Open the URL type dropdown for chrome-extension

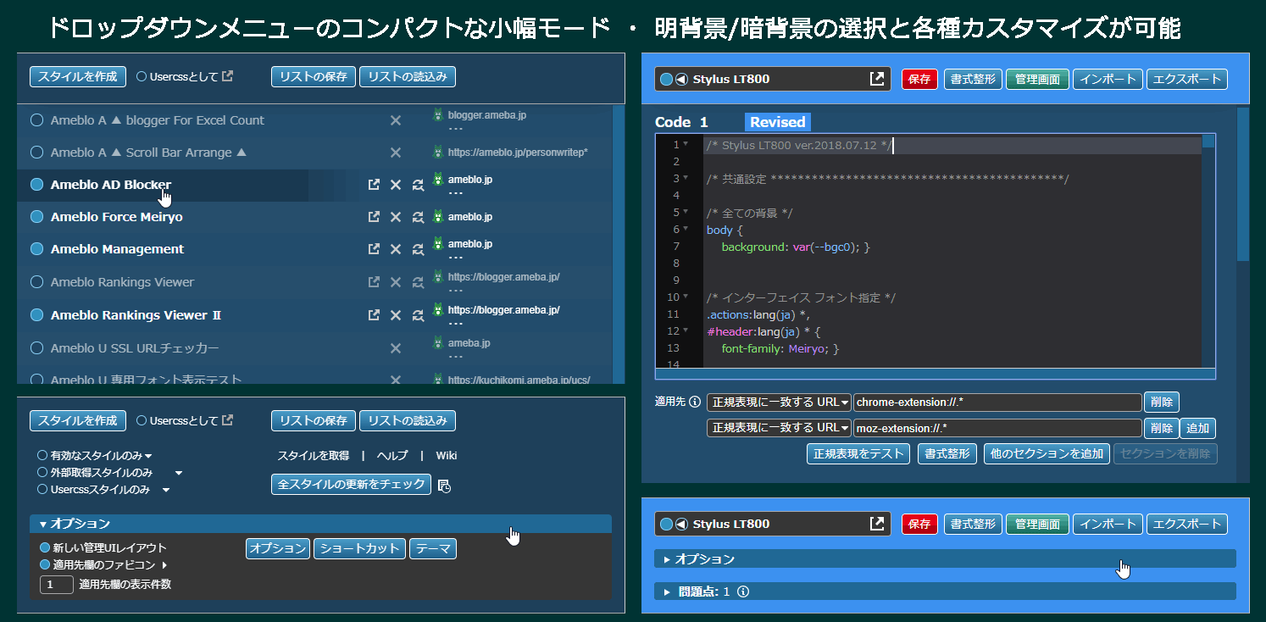pyautogui.click(x=778, y=403)
